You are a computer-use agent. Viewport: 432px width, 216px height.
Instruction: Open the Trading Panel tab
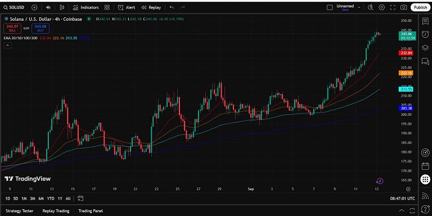coord(91,211)
